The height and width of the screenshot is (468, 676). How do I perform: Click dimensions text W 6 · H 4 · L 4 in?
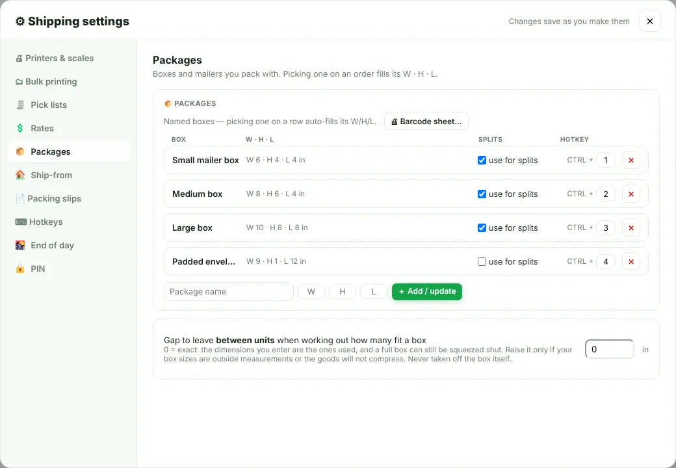click(276, 160)
